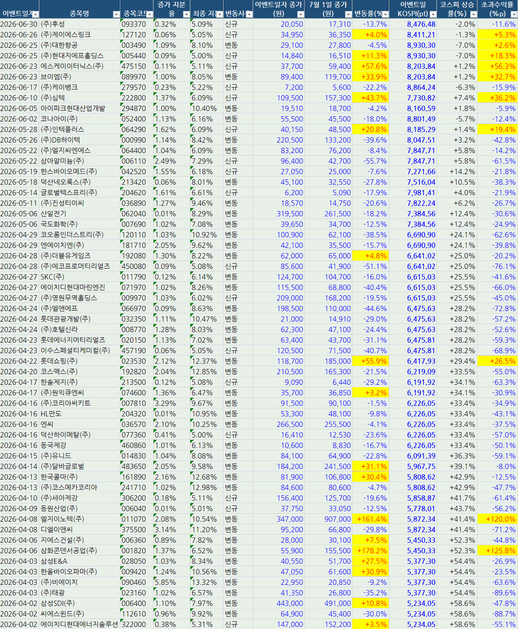The image size is (518, 629).
Task: Click the 에이치디현대마린엔진 cell
Action: point(80,287)
